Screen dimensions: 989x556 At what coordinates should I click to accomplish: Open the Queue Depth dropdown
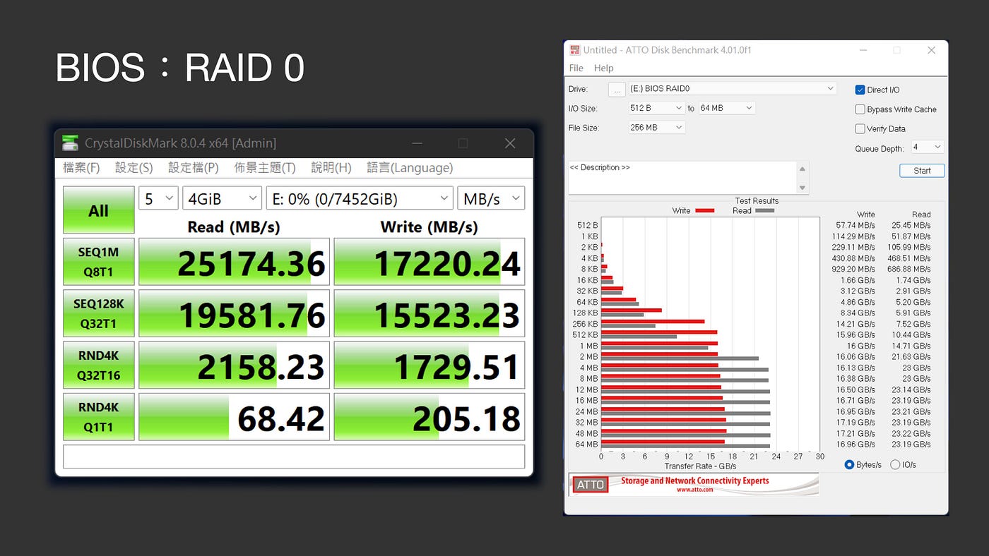[x=927, y=147]
